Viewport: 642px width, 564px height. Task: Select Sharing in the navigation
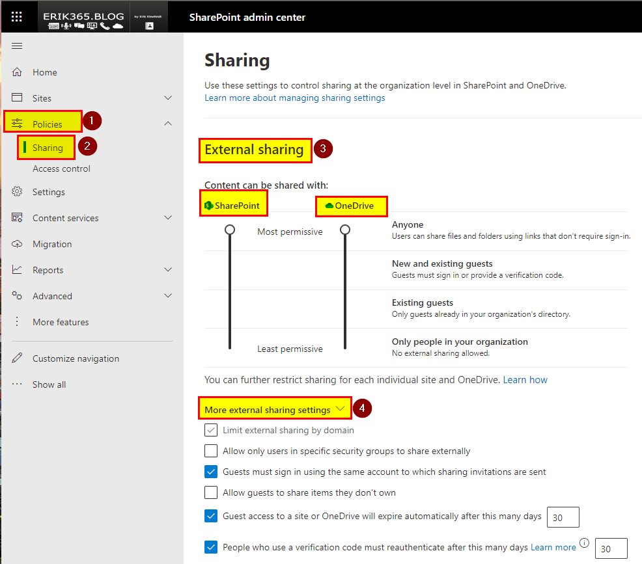pos(48,148)
